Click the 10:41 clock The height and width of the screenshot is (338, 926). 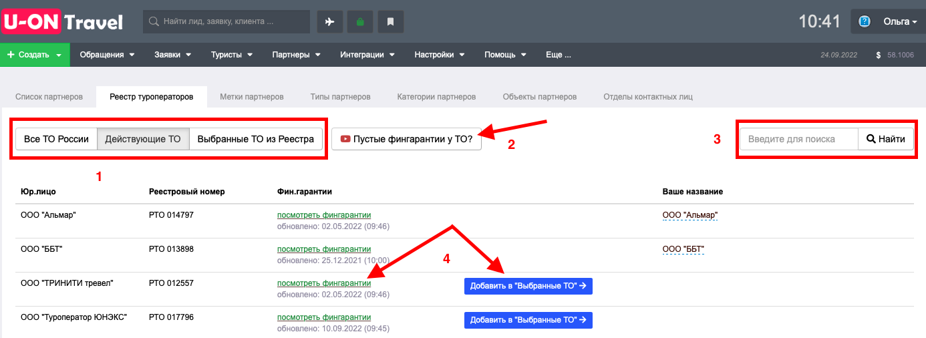[820, 21]
